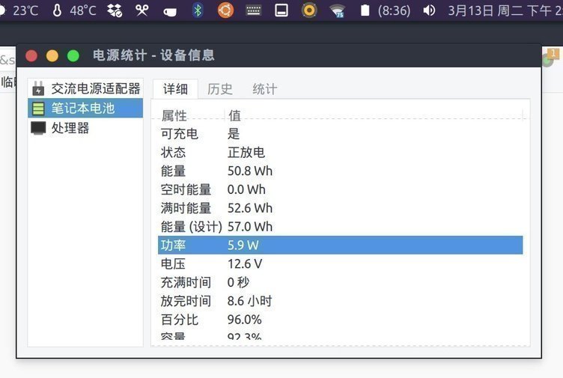Switch to the 历史 (History) tab

coord(219,89)
